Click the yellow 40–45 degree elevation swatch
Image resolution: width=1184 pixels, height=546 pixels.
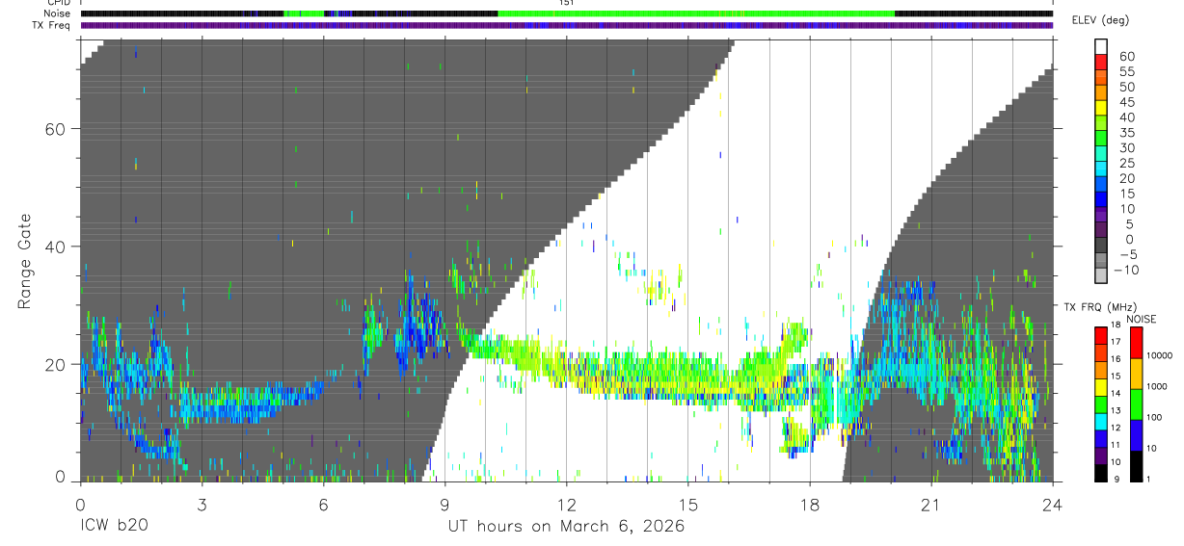point(1101,110)
